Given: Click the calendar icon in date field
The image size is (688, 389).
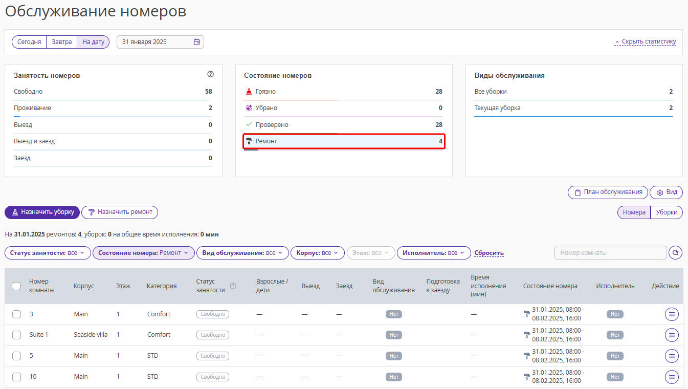Looking at the screenshot, I should point(196,42).
